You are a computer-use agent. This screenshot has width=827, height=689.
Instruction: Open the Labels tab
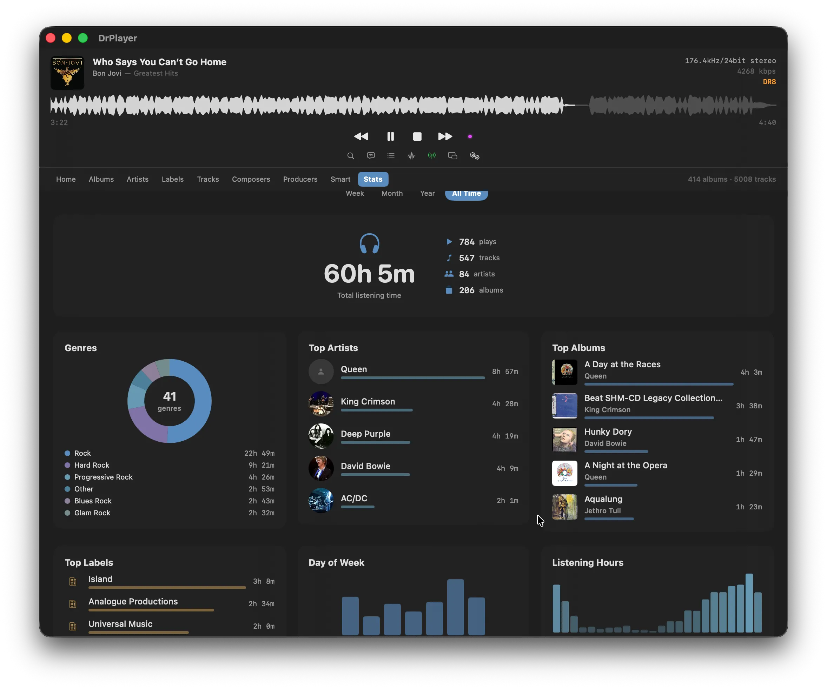[x=172, y=179]
